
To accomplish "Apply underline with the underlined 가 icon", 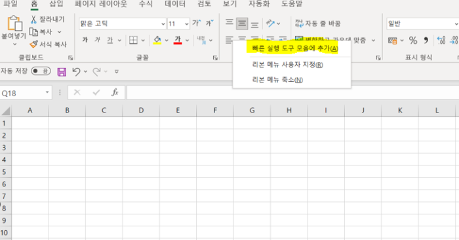I will pyautogui.click(x=110, y=40).
